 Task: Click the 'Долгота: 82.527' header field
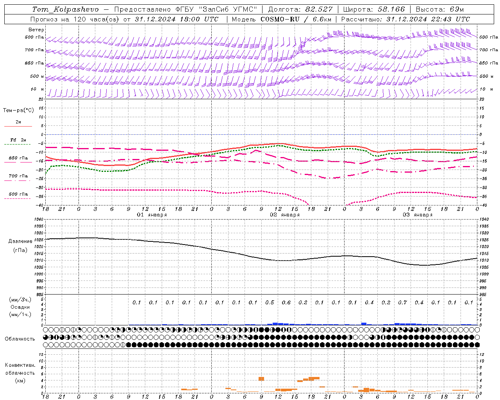pyautogui.click(x=300, y=9)
